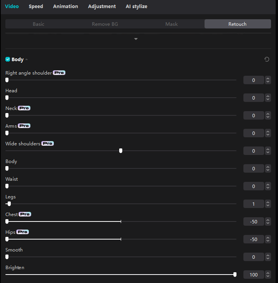This screenshot has height=283, width=278.
Task: Click the Arms value stepper
Action: coord(268,133)
